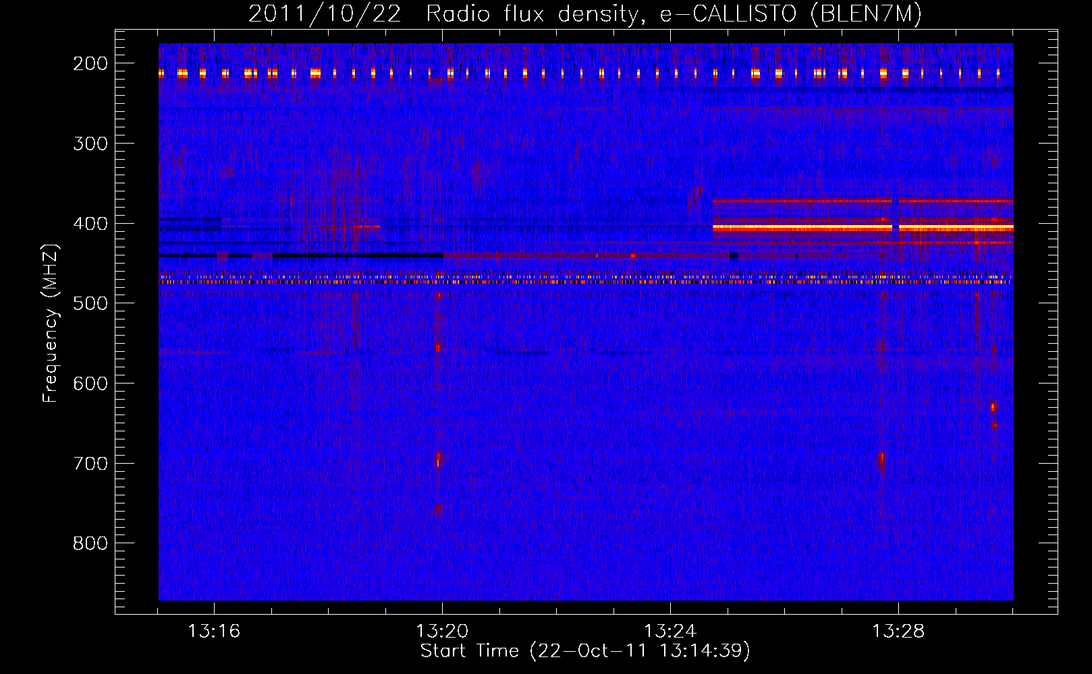This screenshot has width=1092, height=674.
Task: Click the 500 frequency tick label
Action: pos(90,303)
